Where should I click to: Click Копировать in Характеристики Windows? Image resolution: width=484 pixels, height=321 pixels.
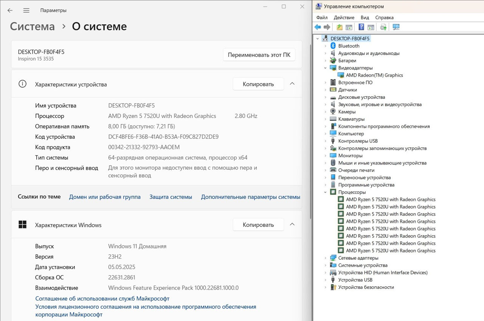click(x=258, y=225)
